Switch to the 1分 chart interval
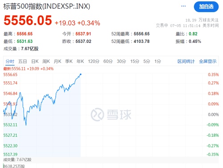 pyautogui.click(x=158, y=61)
